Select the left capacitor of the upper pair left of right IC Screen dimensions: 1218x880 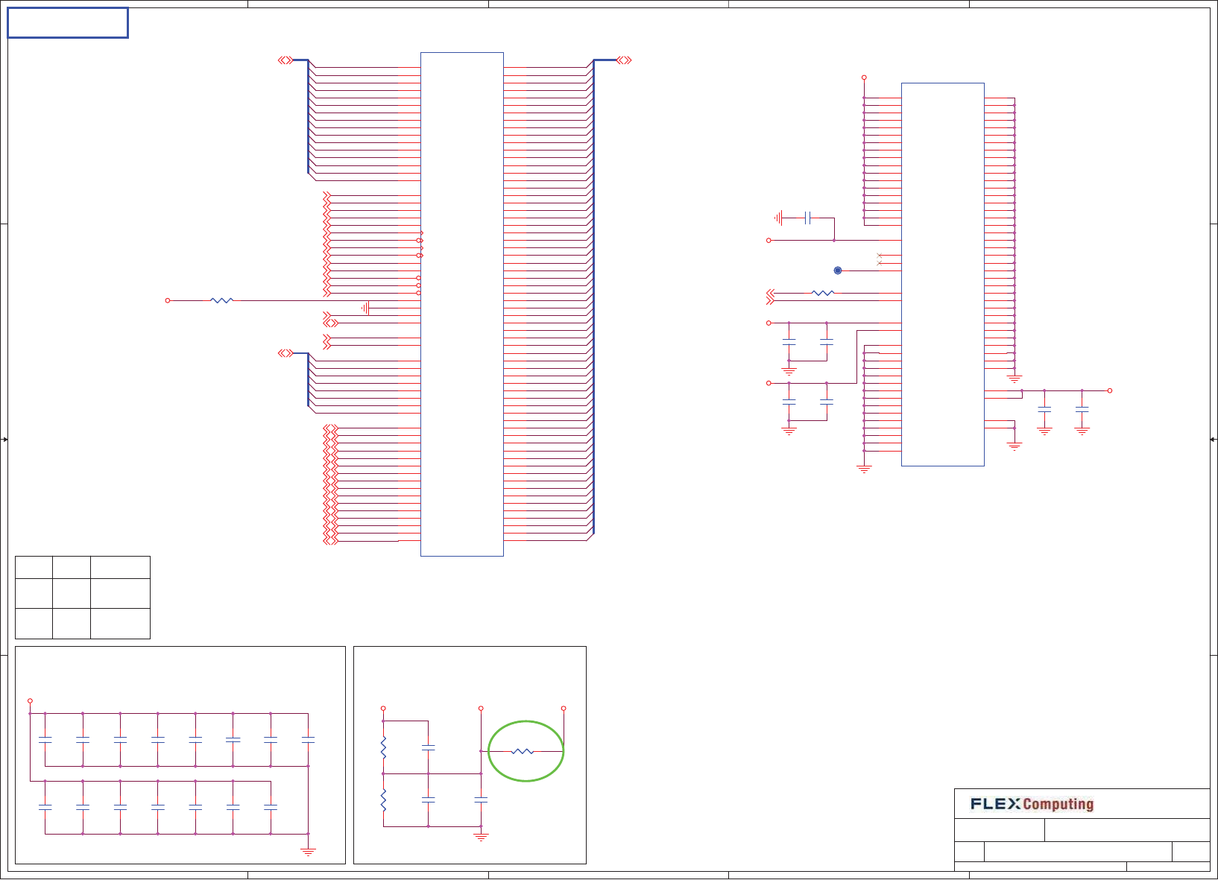tap(789, 341)
